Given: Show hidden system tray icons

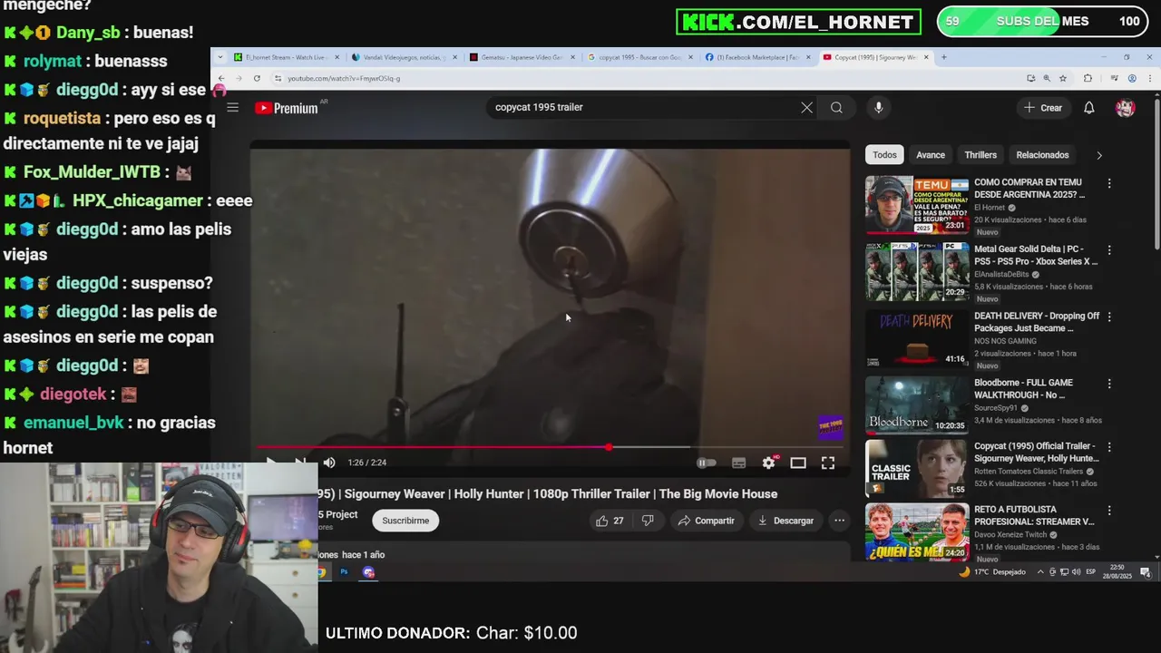Looking at the screenshot, I should [x=1040, y=572].
